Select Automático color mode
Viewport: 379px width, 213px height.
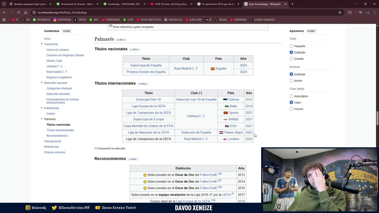click(291, 96)
